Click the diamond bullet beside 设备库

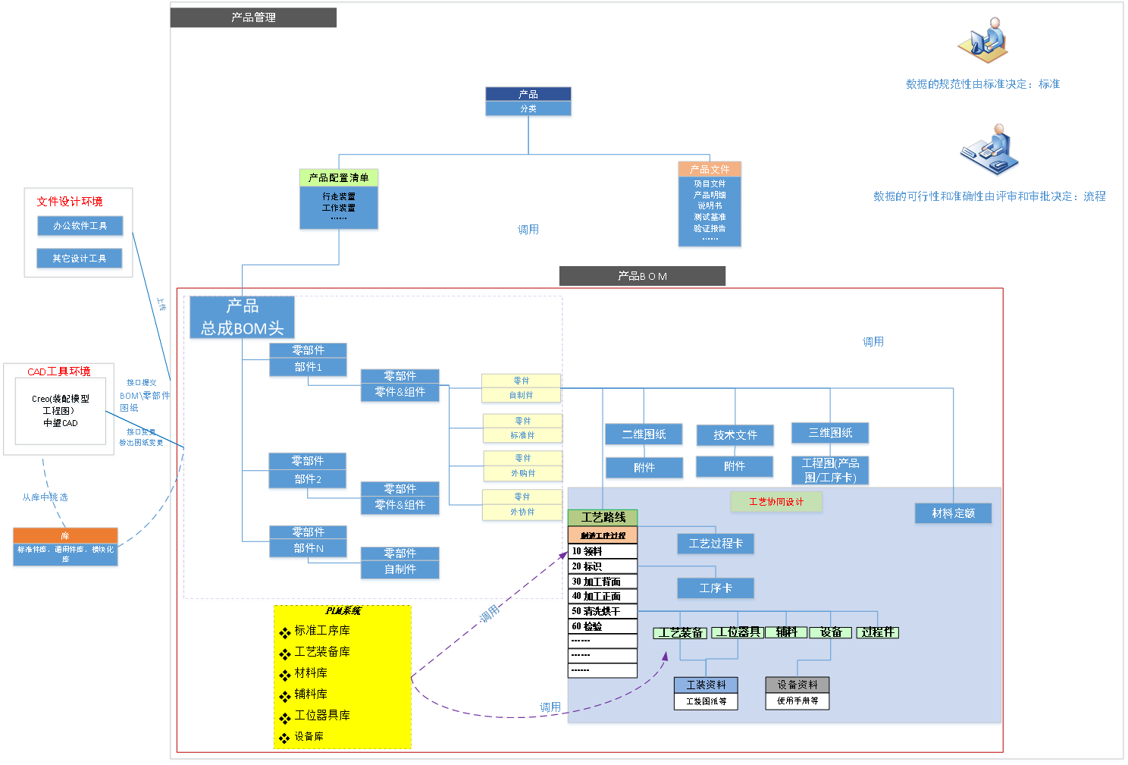284,738
